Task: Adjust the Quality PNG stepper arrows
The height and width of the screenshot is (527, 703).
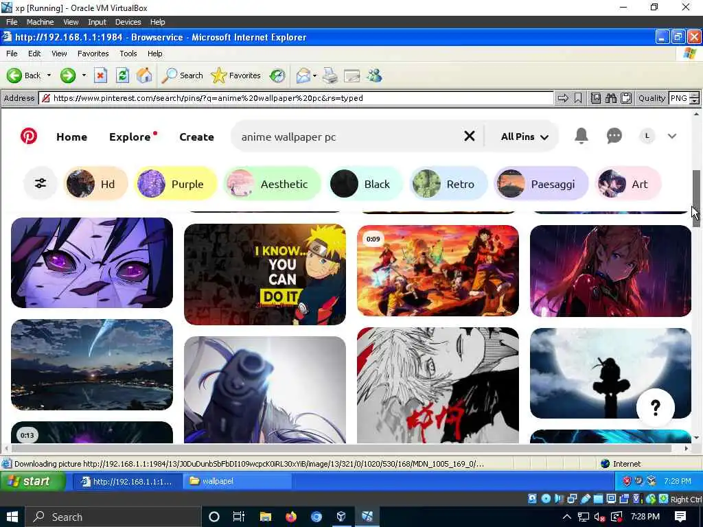Action: pyautogui.click(x=695, y=98)
